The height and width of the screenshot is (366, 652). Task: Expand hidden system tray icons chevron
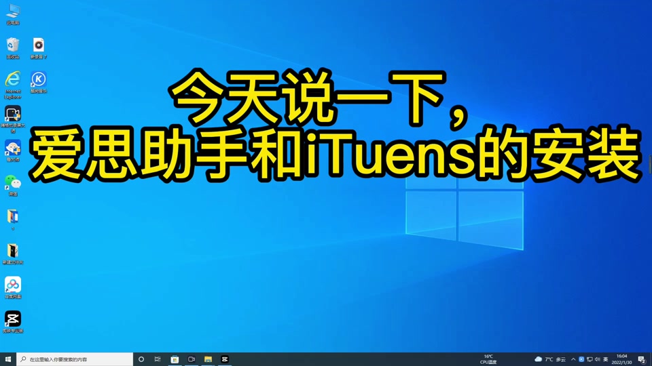click(573, 359)
